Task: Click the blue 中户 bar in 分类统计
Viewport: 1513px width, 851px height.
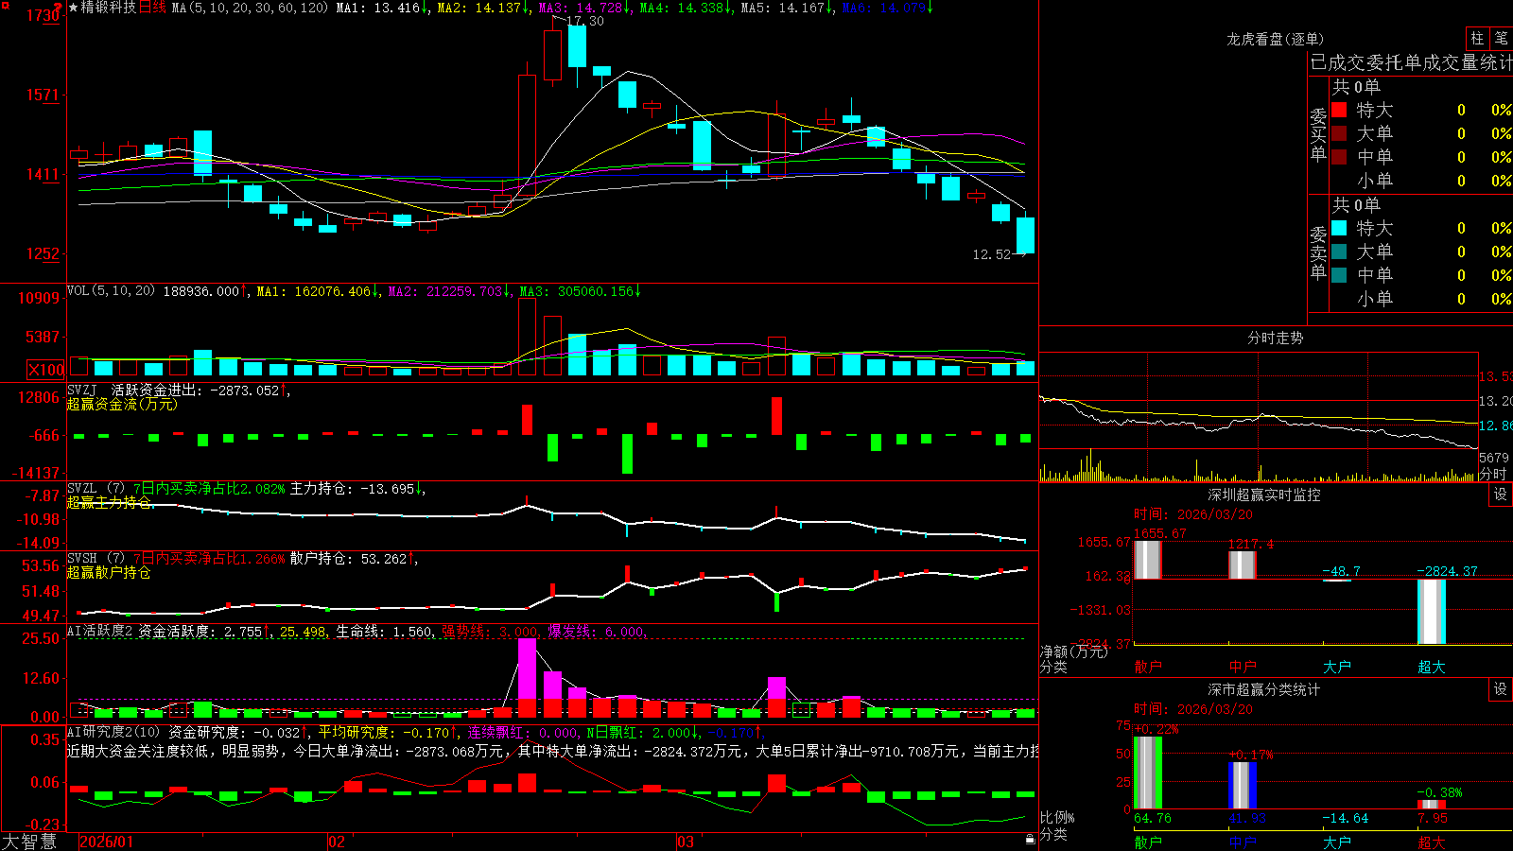Action: click(1242, 786)
